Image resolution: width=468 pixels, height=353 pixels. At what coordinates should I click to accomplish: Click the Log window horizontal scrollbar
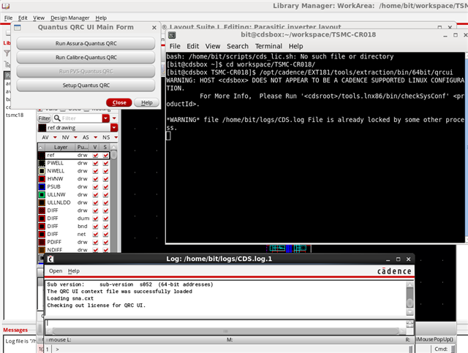[x=225, y=331]
